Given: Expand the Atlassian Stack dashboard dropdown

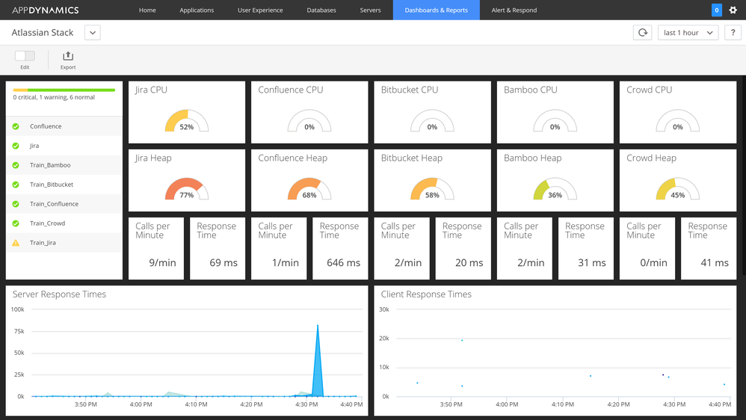Looking at the screenshot, I should pyautogui.click(x=92, y=33).
